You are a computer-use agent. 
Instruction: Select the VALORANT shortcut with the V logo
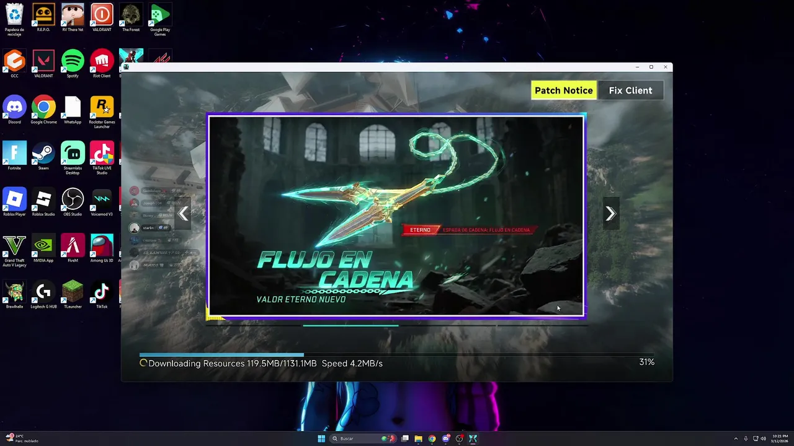(x=43, y=64)
